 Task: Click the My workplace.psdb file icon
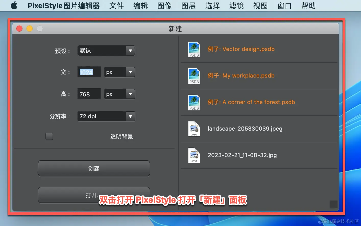coord(194,76)
